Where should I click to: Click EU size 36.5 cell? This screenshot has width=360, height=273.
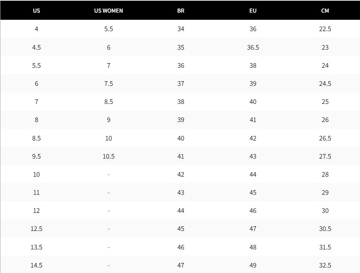[x=253, y=48]
